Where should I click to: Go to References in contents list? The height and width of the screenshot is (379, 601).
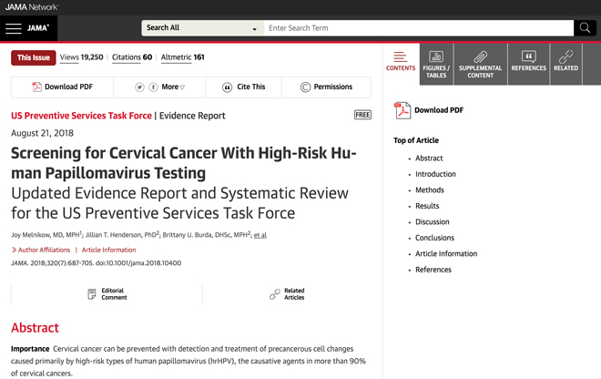433,270
